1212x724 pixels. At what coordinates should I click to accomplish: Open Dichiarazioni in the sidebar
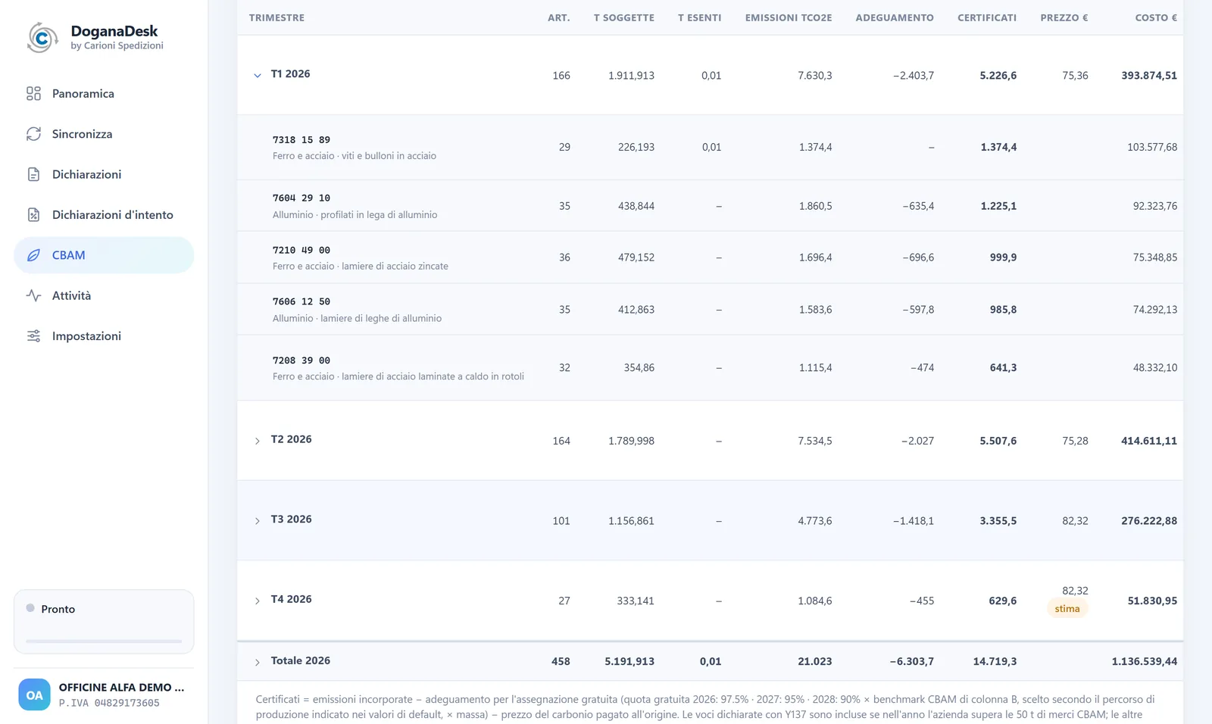click(x=104, y=174)
